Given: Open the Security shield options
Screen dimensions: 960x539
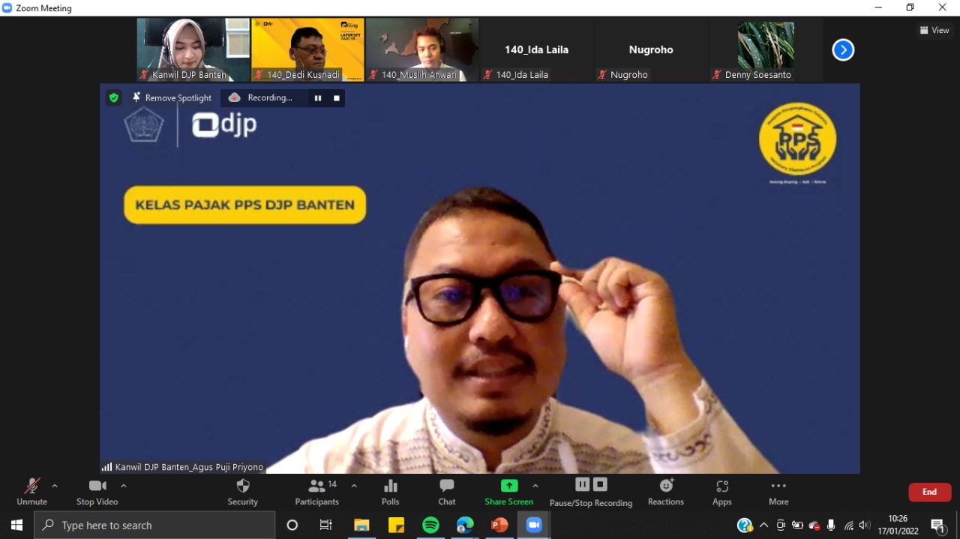Looking at the screenshot, I should click(x=242, y=492).
